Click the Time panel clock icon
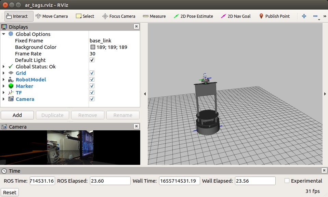Image resolution: width=328 pixels, height=197 pixels. (x=4, y=171)
